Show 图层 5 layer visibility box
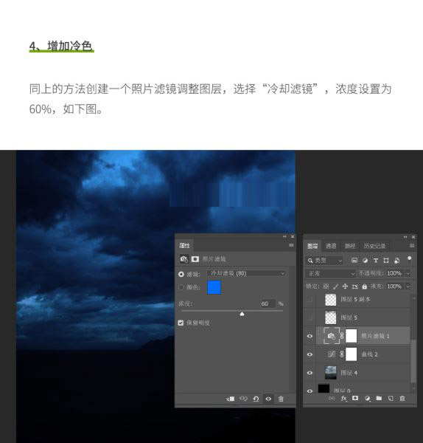The width and height of the screenshot is (423, 443). point(310,317)
